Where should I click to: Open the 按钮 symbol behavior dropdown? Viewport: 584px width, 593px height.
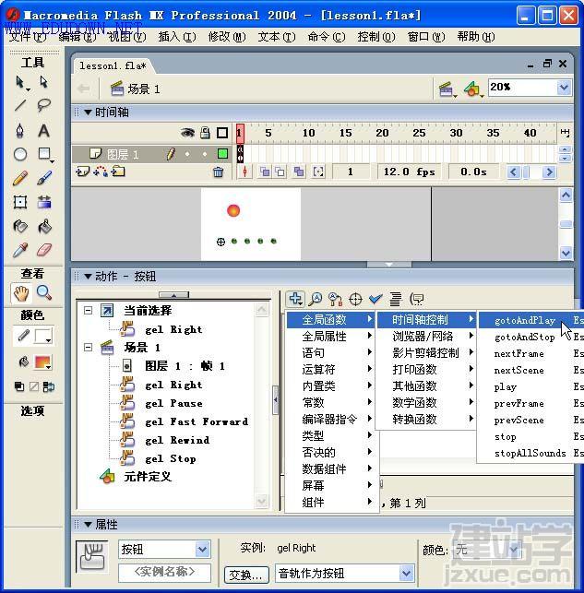click(x=202, y=550)
